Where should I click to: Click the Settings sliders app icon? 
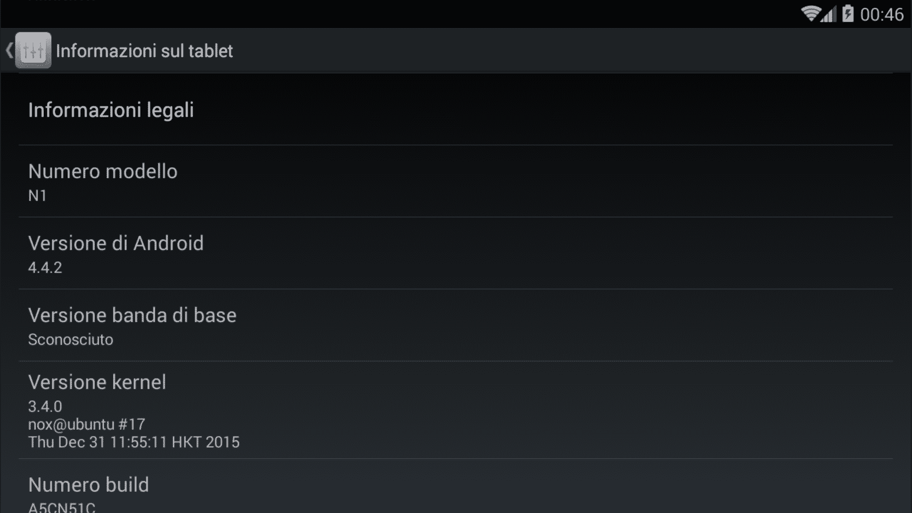tap(33, 50)
